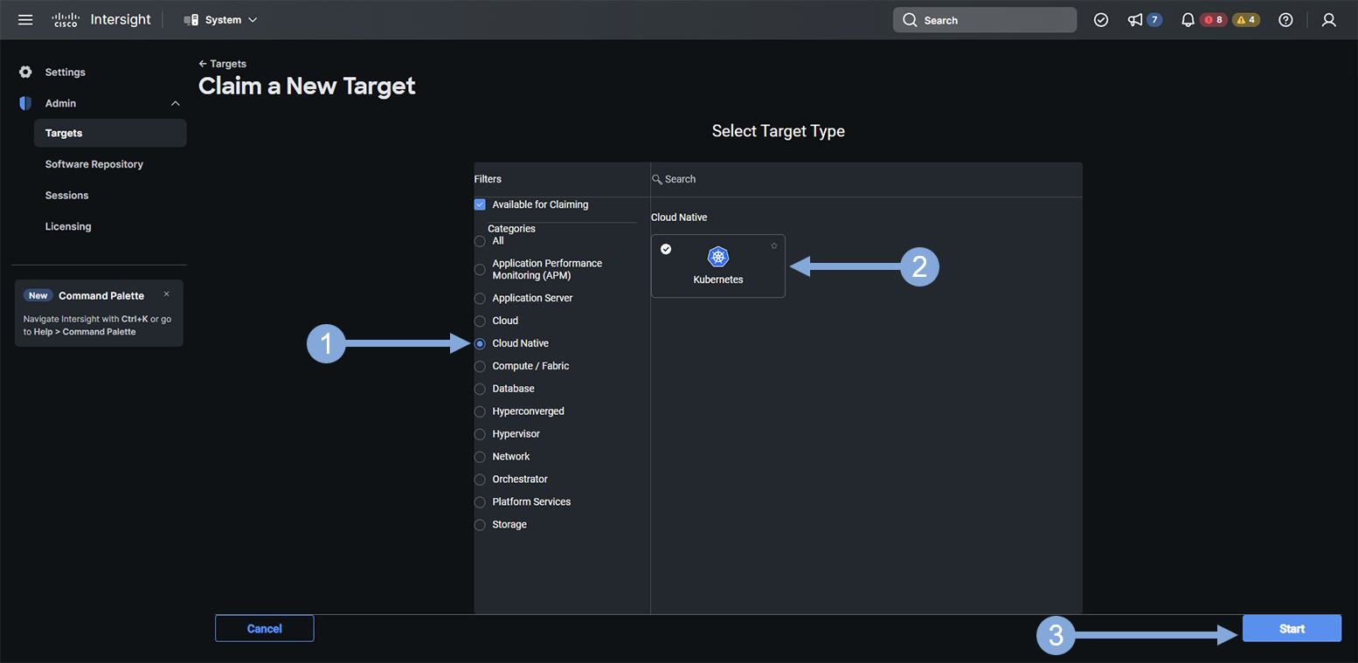Image resolution: width=1358 pixels, height=663 pixels.
Task: Open the announcements megaphone icon
Action: pos(1135,20)
